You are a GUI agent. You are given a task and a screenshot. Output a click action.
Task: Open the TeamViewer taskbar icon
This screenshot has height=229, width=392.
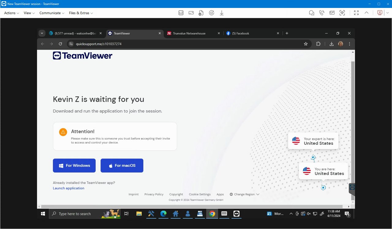tap(236, 214)
